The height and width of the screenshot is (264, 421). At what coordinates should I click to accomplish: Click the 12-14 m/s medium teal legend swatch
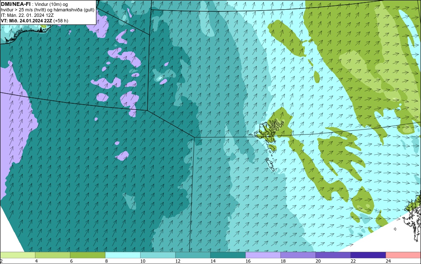(x=193, y=255)
